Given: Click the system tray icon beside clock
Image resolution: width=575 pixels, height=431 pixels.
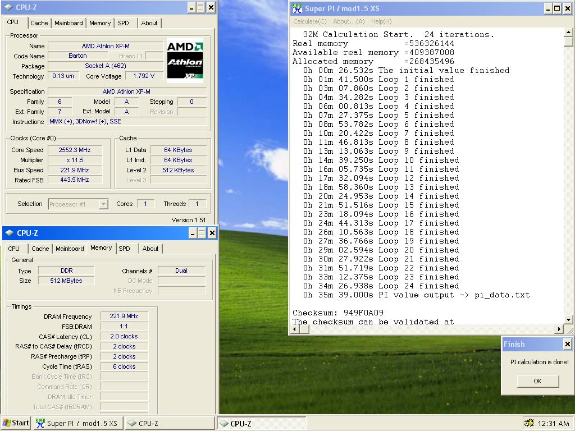Looking at the screenshot, I should (x=528, y=423).
